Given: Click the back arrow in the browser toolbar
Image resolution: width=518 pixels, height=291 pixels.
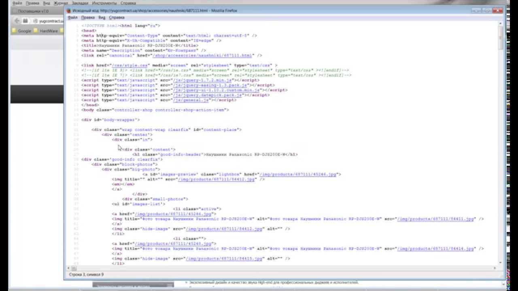Looking at the screenshot, I should pos(17,21).
